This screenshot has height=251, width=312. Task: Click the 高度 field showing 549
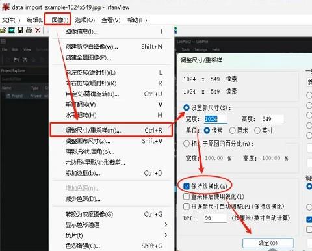pyautogui.click(x=272, y=119)
